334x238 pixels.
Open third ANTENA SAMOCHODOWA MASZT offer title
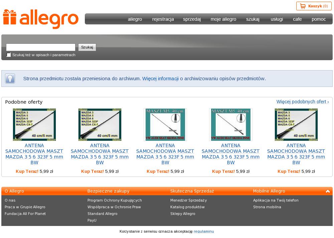click(165, 154)
